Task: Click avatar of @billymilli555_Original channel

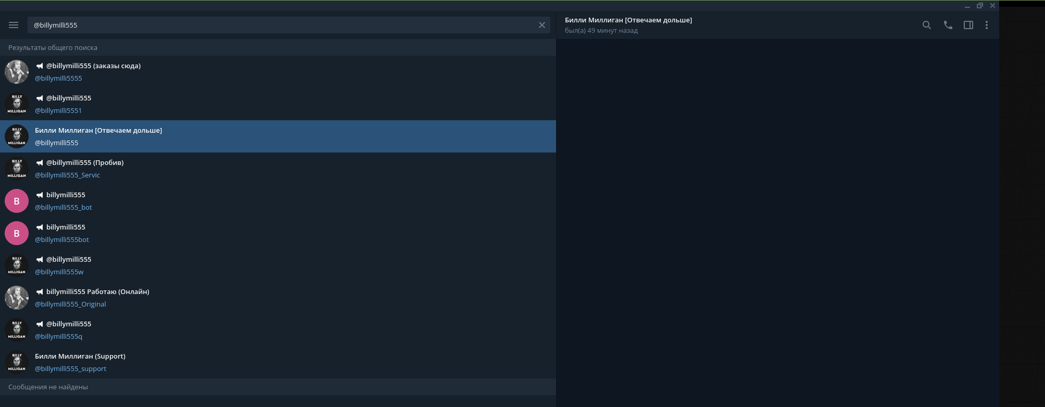Action: [x=17, y=298]
